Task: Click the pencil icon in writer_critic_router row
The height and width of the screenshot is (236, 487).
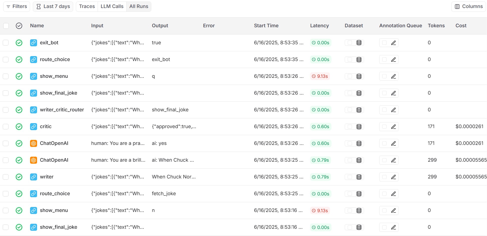Action: (393, 110)
